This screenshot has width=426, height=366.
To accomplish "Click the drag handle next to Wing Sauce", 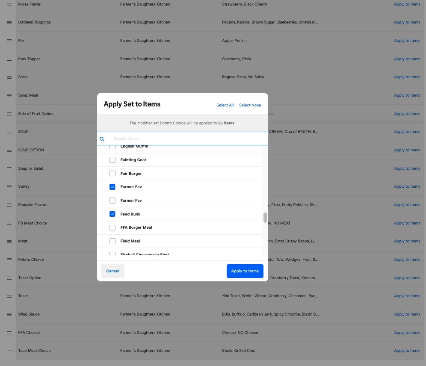I will coord(9,314).
